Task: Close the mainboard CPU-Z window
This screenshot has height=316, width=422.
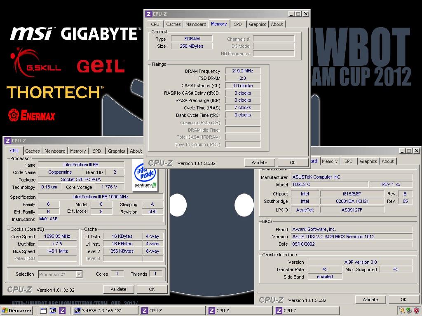Action: coord(416,151)
